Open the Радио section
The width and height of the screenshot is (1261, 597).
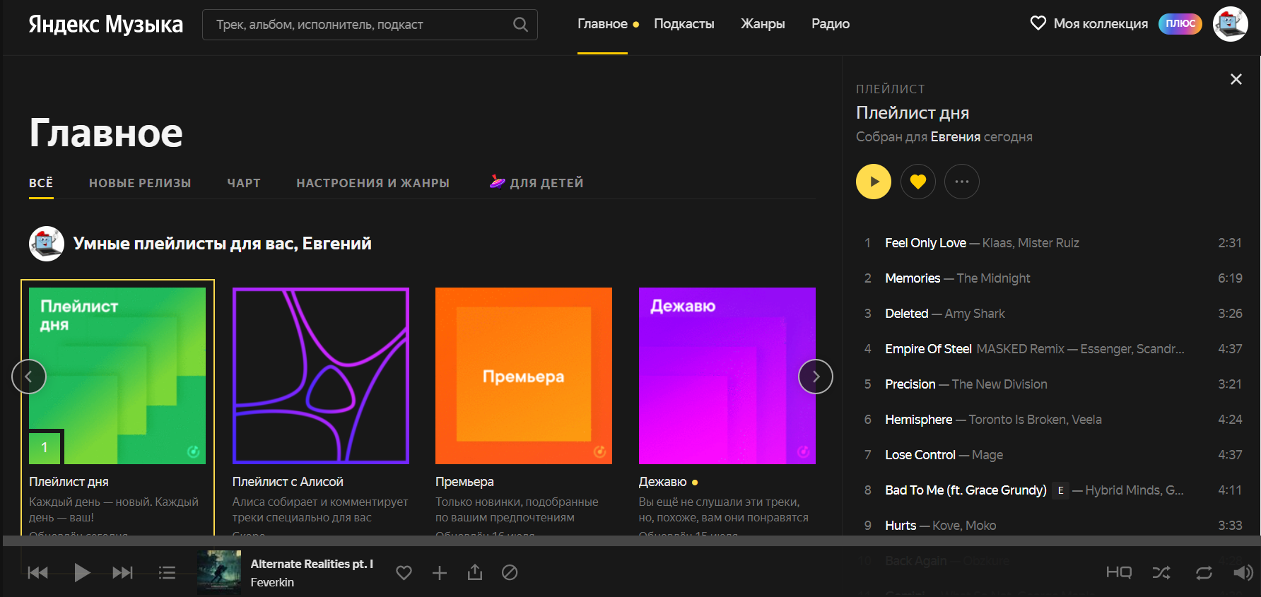pos(831,24)
